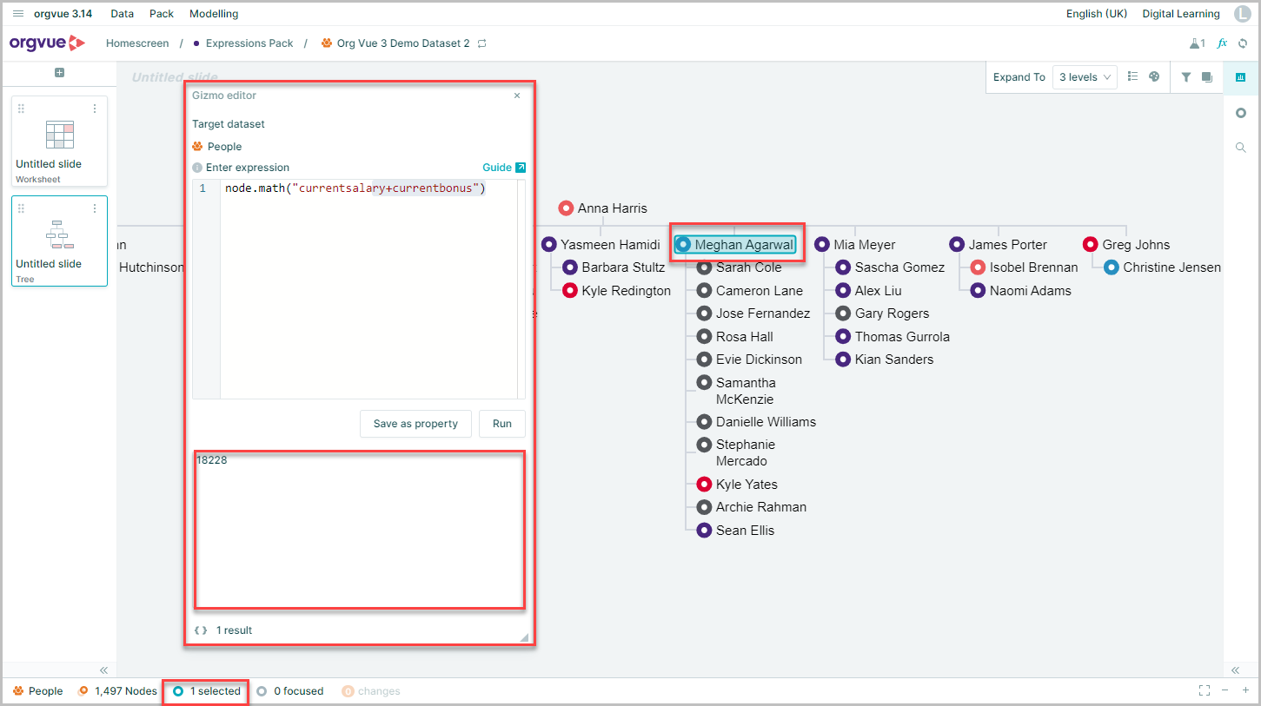
Task: Open the hamburger menu next to orgvue
Action: click(x=18, y=14)
